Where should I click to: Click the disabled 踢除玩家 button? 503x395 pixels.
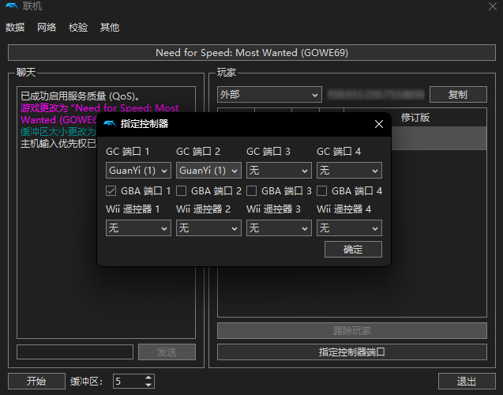point(352,330)
